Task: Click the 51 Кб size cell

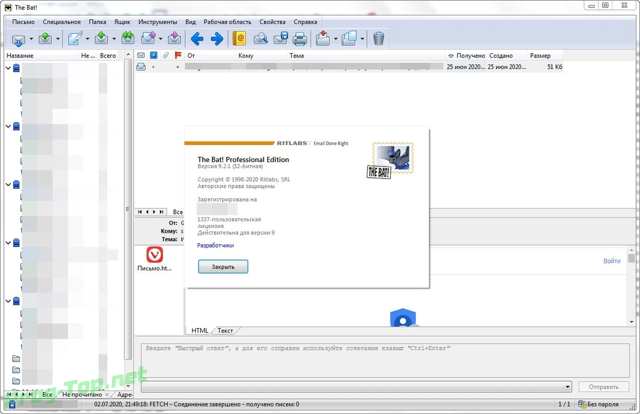Action: [x=554, y=67]
